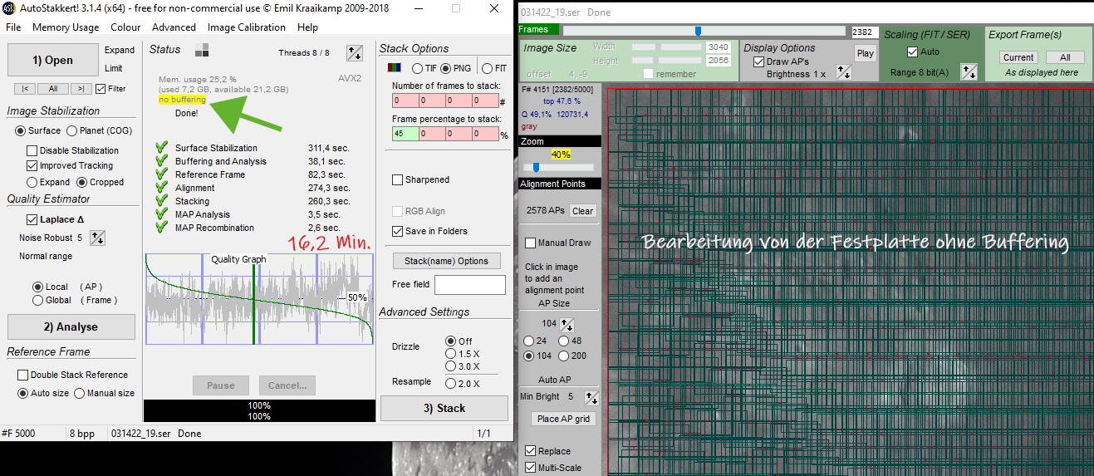
Task: Select FIT output format
Action: pyautogui.click(x=488, y=68)
